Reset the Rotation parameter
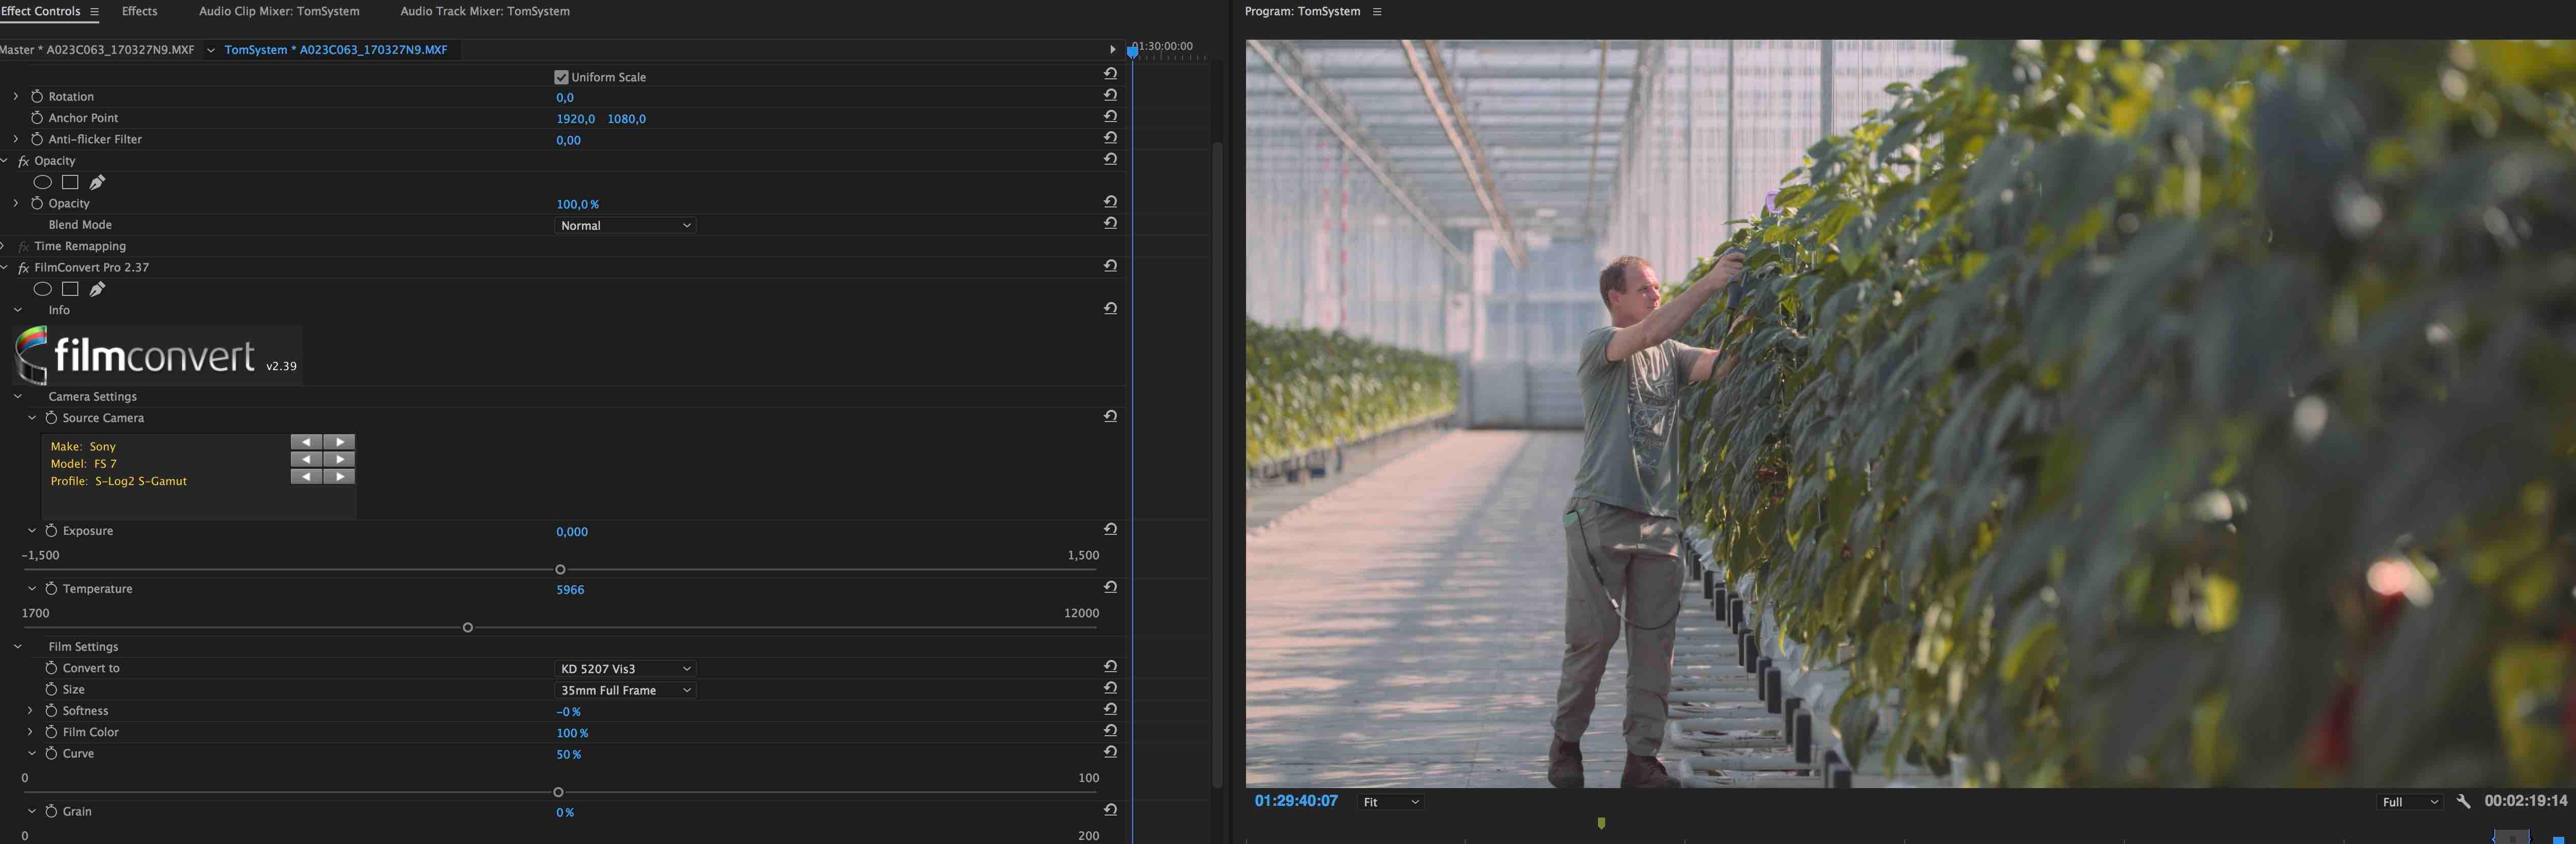The width and height of the screenshot is (2576, 844). pyautogui.click(x=1110, y=96)
